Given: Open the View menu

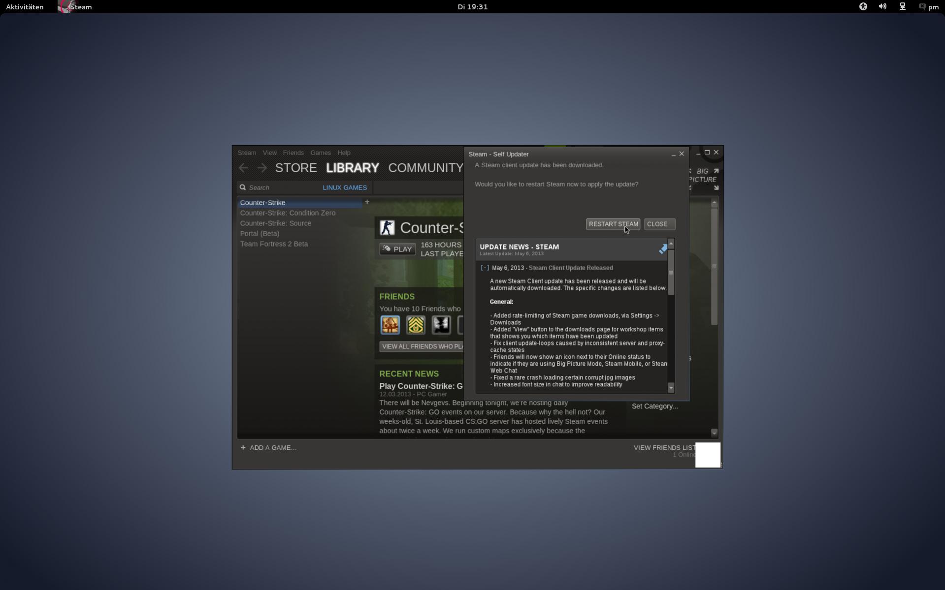Looking at the screenshot, I should pyautogui.click(x=269, y=153).
